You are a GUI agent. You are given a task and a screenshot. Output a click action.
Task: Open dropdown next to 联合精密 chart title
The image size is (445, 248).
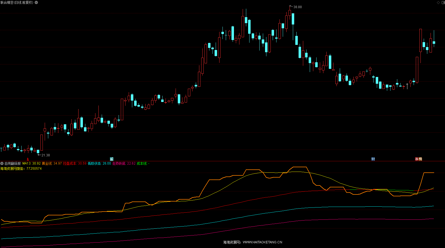coord(36,2)
